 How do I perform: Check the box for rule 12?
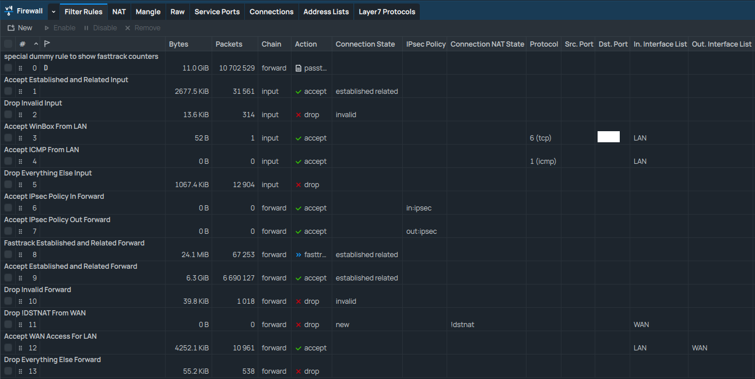pyautogui.click(x=8, y=348)
